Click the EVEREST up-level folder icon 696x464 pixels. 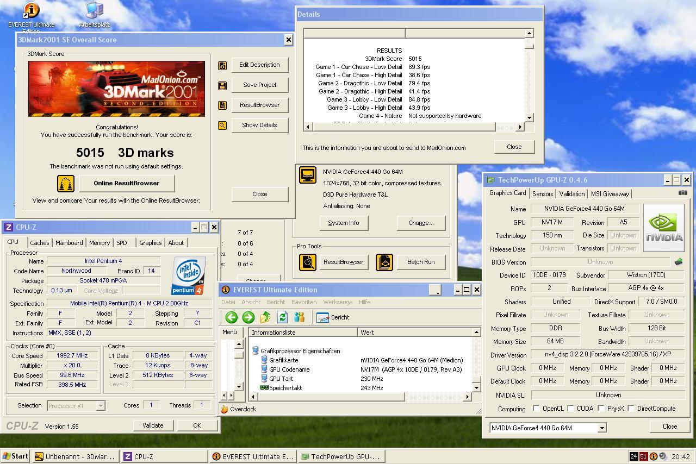tap(265, 317)
